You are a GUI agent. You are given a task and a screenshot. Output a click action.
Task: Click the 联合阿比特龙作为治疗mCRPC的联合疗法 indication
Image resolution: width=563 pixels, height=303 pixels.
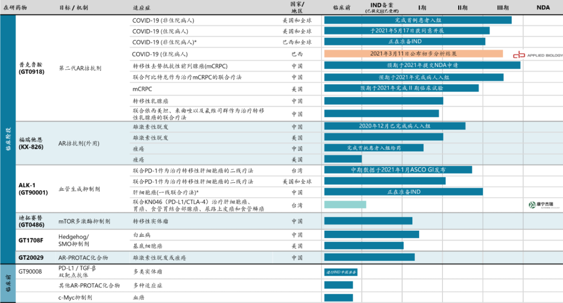187,77
